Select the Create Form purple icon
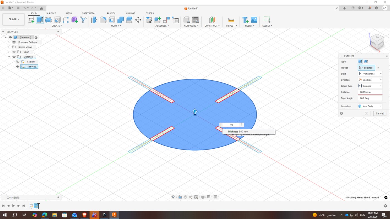Viewport: 390px width, 219px height. pyautogui.click(x=74, y=20)
